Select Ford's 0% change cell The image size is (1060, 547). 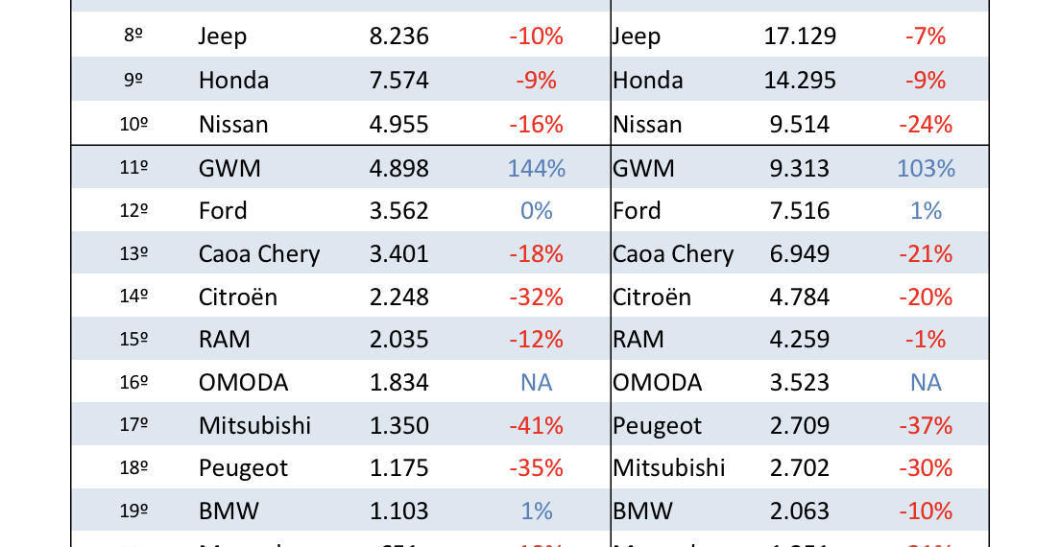(537, 211)
